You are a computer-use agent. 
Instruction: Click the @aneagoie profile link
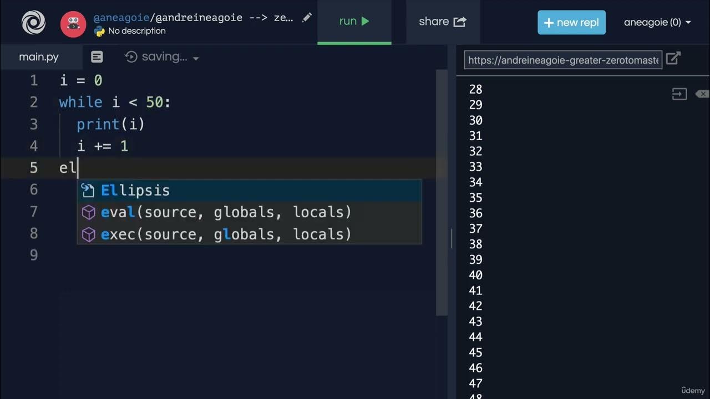(x=120, y=18)
